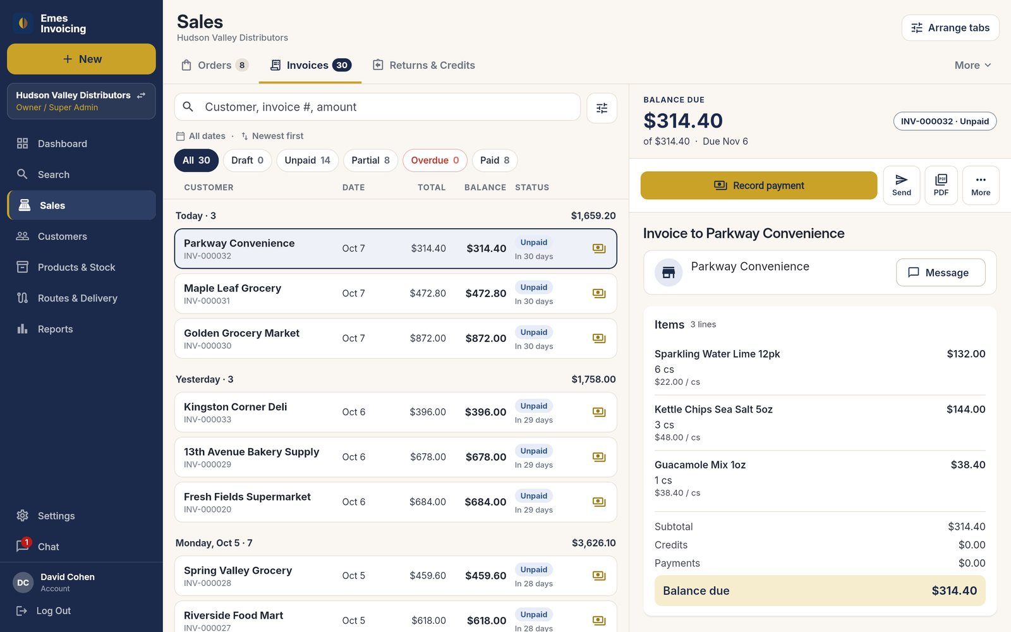Go to Dashboard in the sidebar
The height and width of the screenshot is (632, 1011).
pyautogui.click(x=82, y=143)
